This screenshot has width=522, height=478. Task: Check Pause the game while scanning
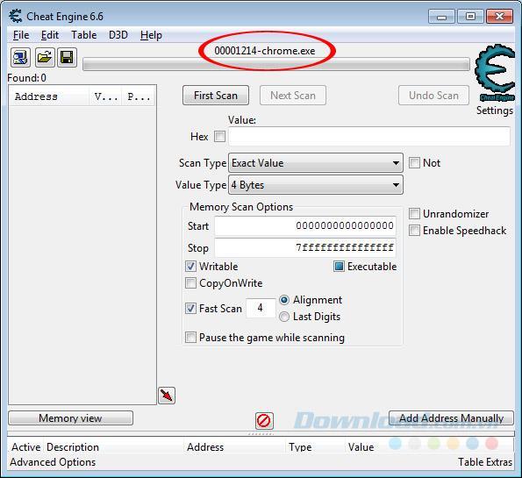tap(190, 337)
